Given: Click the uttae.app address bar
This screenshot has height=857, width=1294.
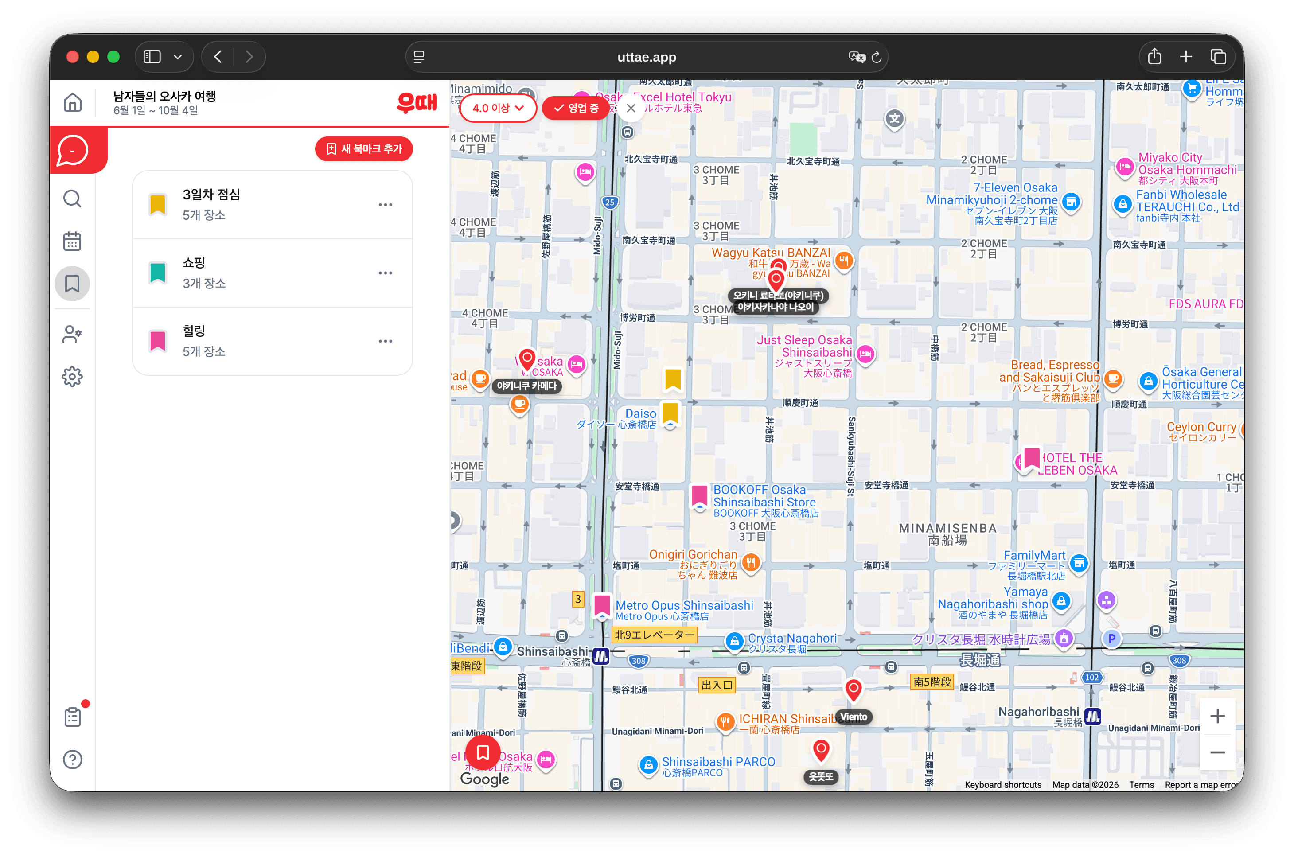Looking at the screenshot, I should pyautogui.click(x=647, y=57).
